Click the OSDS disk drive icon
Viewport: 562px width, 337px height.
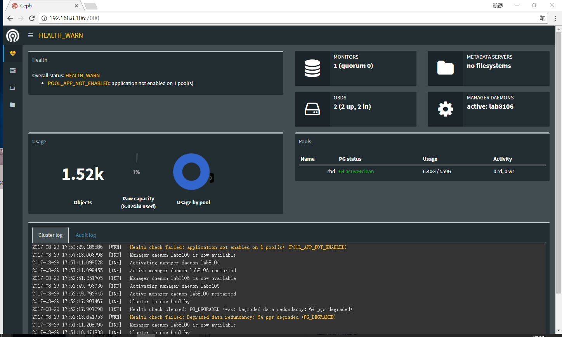coord(312,109)
